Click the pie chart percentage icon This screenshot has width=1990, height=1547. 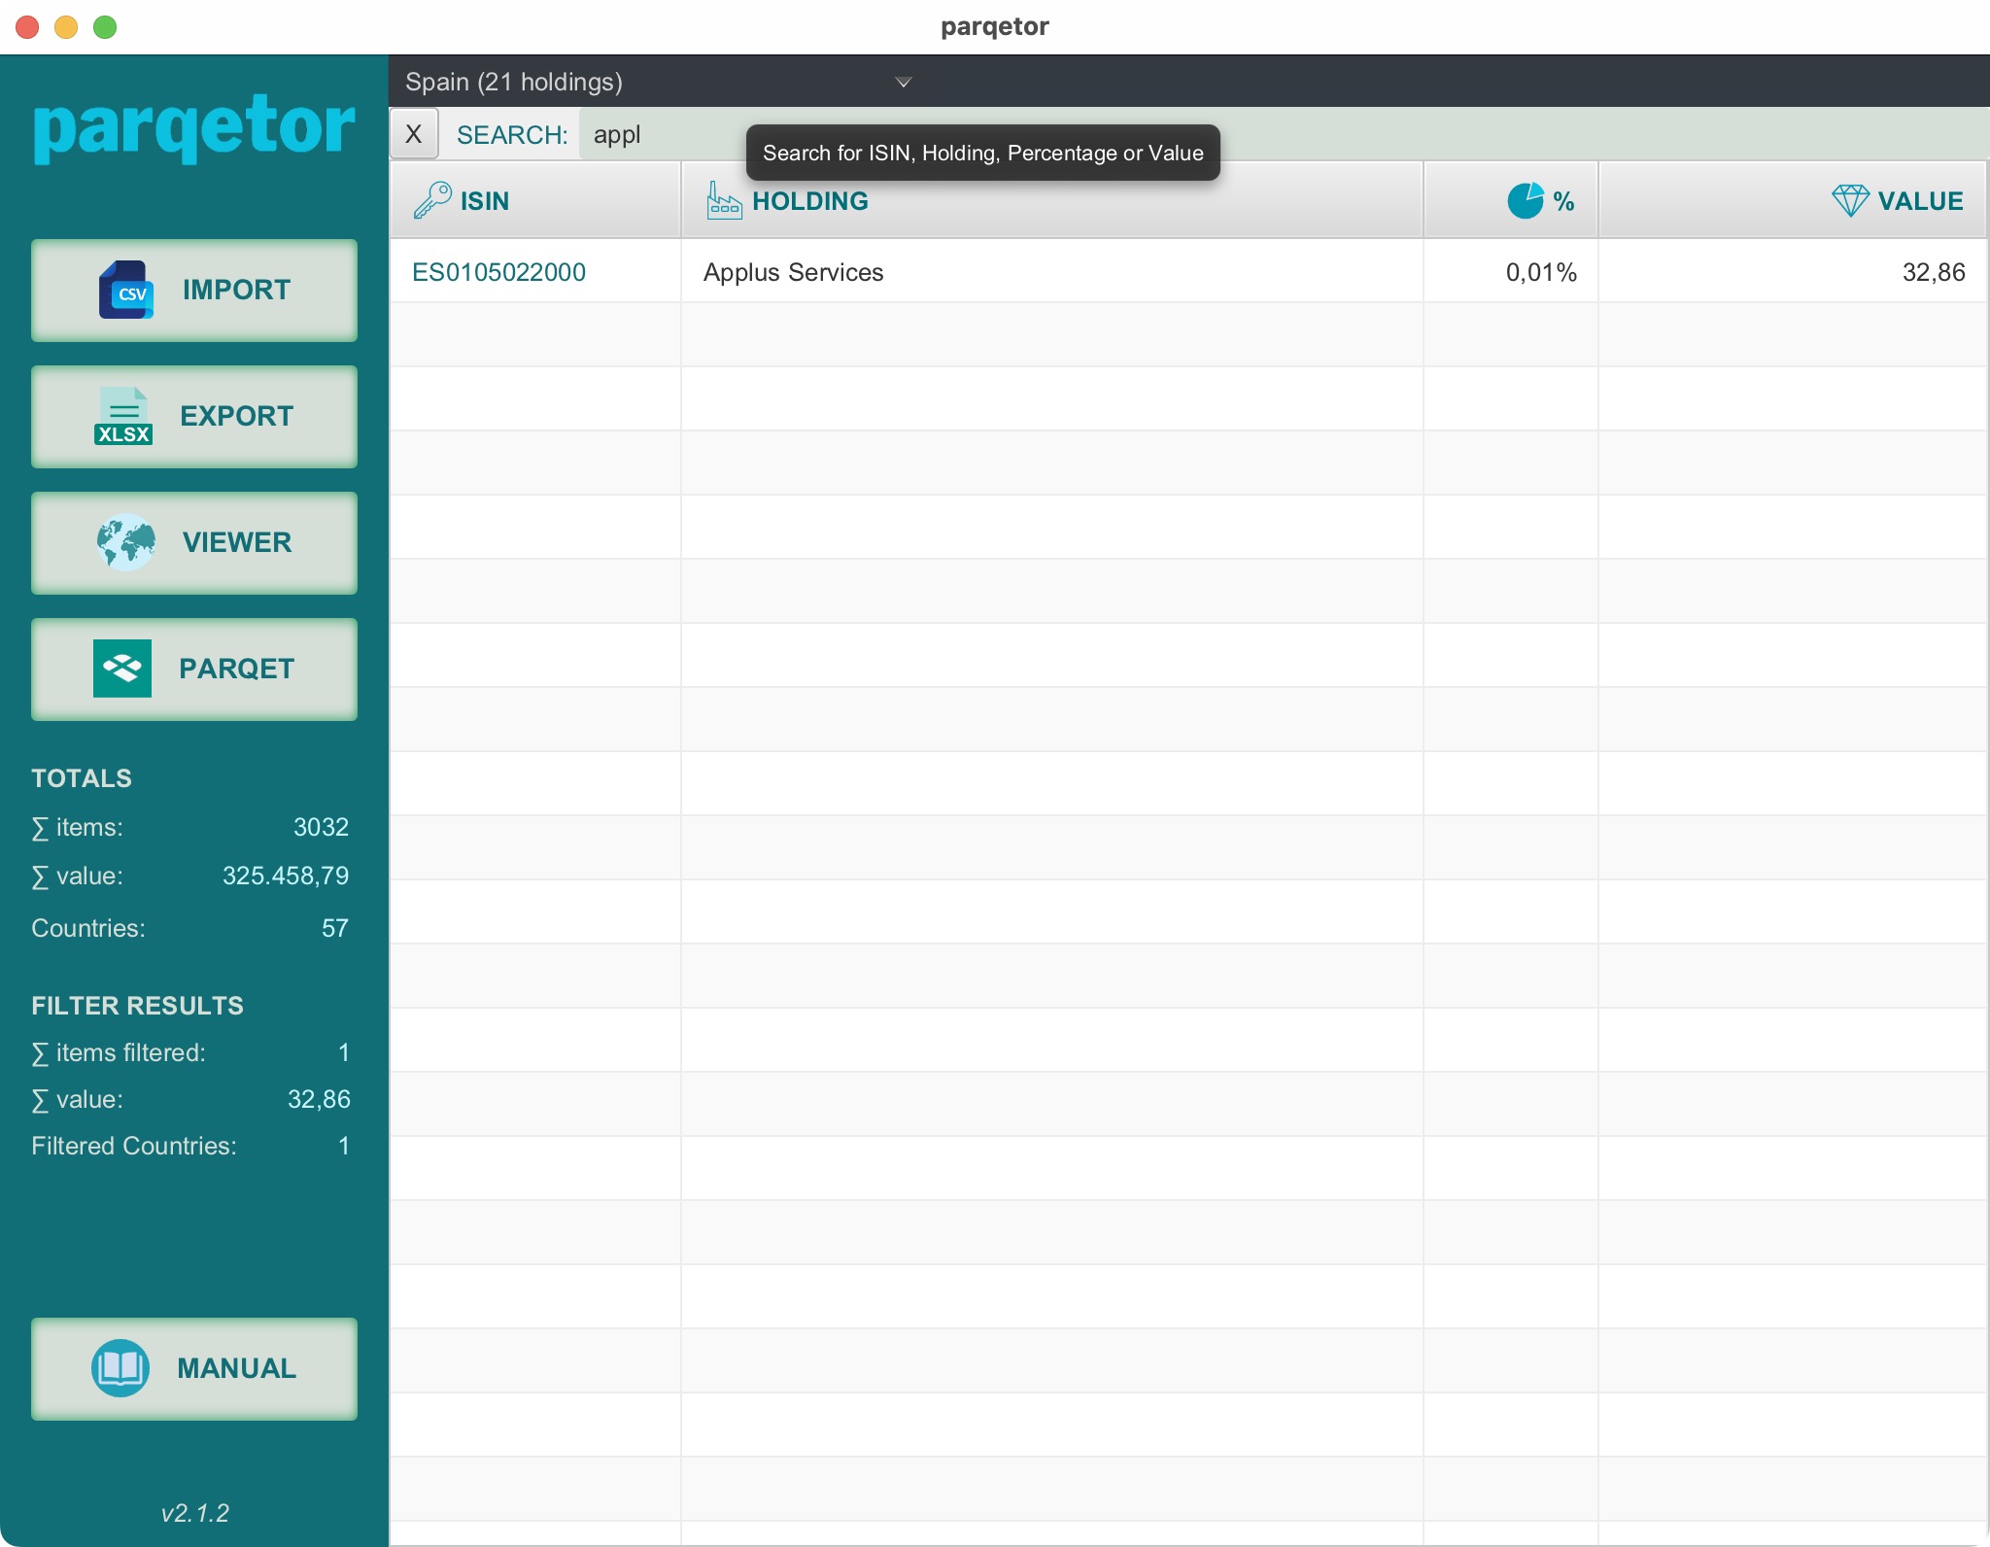click(x=1525, y=200)
